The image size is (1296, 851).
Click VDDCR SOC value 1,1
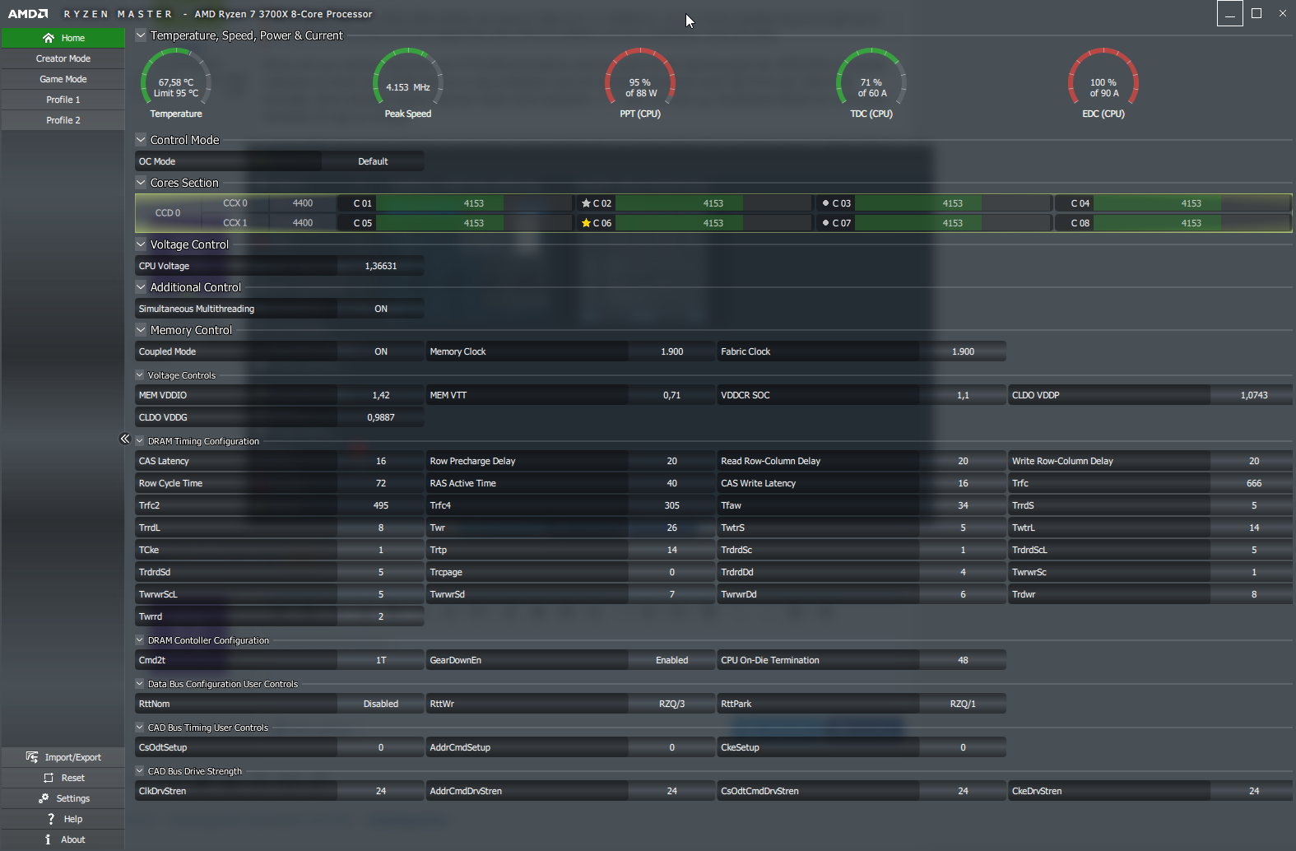pos(963,395)
